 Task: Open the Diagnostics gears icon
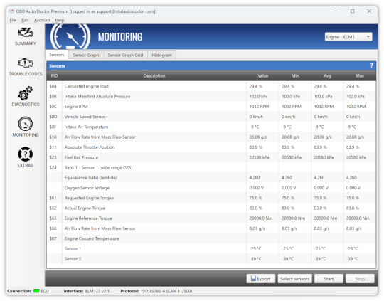tap(26, 93)
